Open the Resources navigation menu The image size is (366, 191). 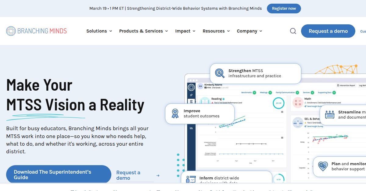pyautogui.click(x=216, y=31)
